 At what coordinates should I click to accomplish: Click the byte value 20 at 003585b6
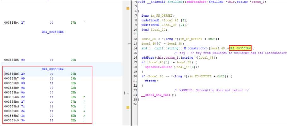23,74
